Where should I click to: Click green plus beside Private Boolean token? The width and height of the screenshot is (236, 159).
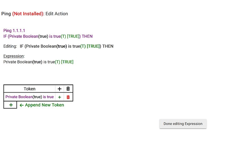(x=60, y=97)
